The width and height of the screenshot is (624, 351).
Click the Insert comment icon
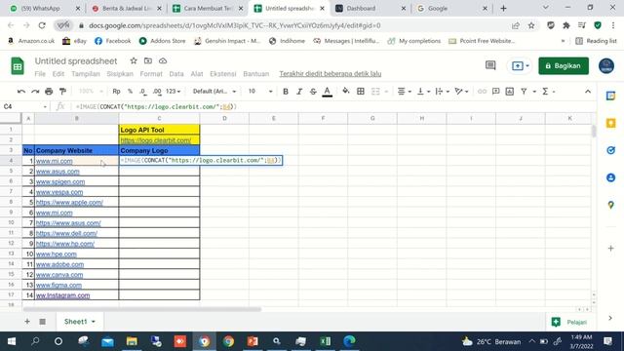(x=495, y=92)
